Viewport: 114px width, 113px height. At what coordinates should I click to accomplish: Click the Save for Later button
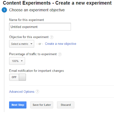tap(42, 105)
